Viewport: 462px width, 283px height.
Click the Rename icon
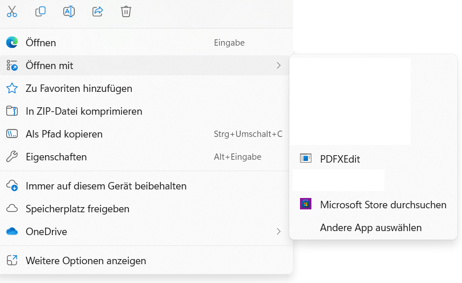[x=69, y=11]
